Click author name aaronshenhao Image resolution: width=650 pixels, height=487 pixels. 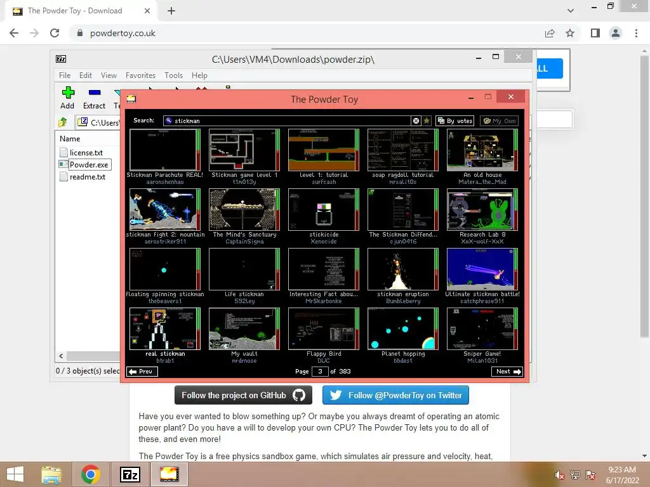(x=164, y=182)
